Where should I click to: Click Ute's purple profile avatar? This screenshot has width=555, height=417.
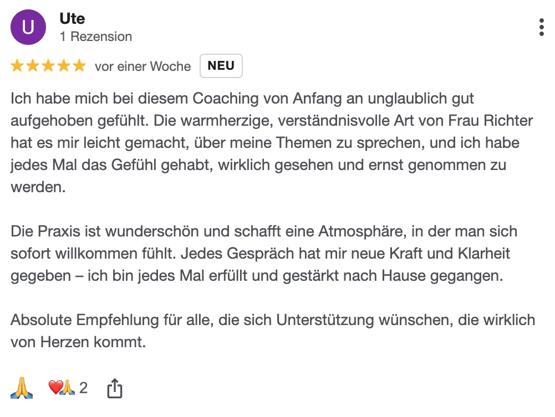coord(28,27)
